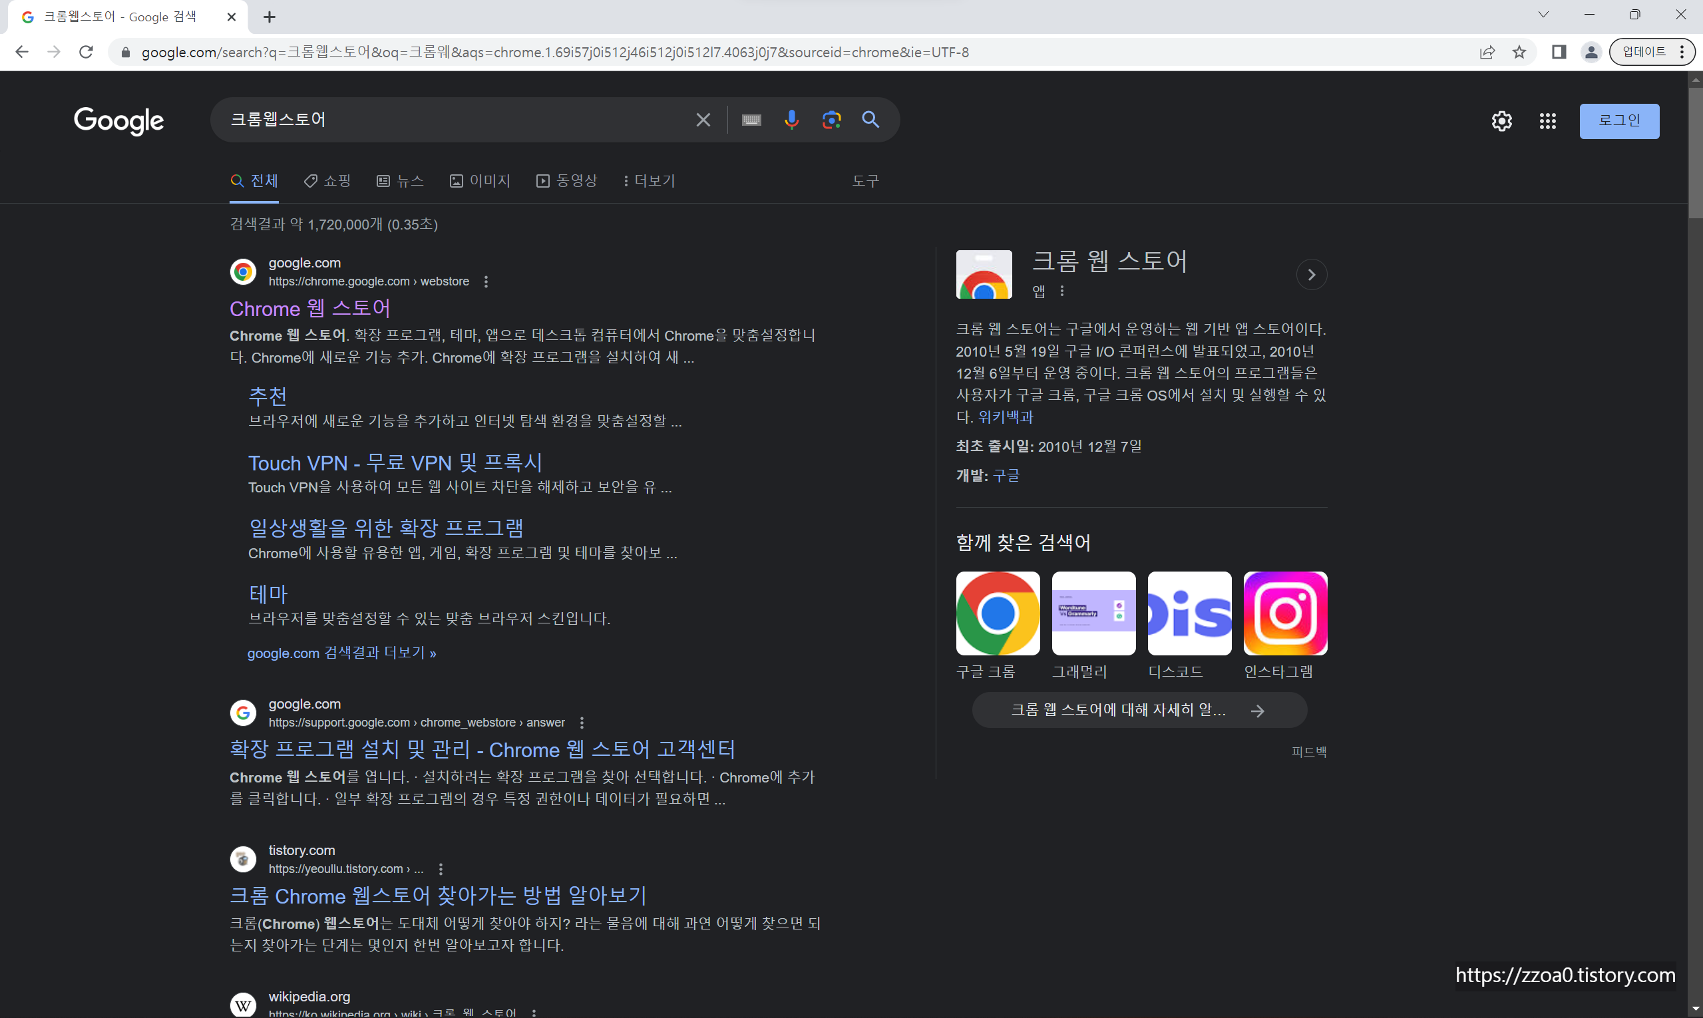The image size is (1703, 1018).
Task: Switch to the 뉴스 tab
Action: tap(400, 181)
